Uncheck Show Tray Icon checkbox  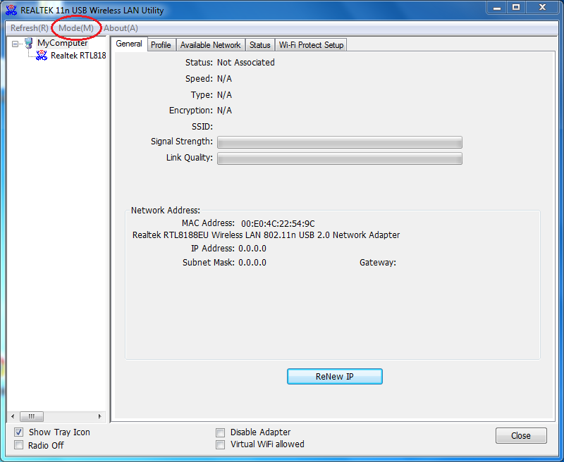(x=19, y=432)
